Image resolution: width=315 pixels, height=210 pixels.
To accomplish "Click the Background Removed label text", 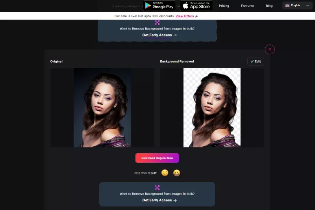I will pos(177,61).
